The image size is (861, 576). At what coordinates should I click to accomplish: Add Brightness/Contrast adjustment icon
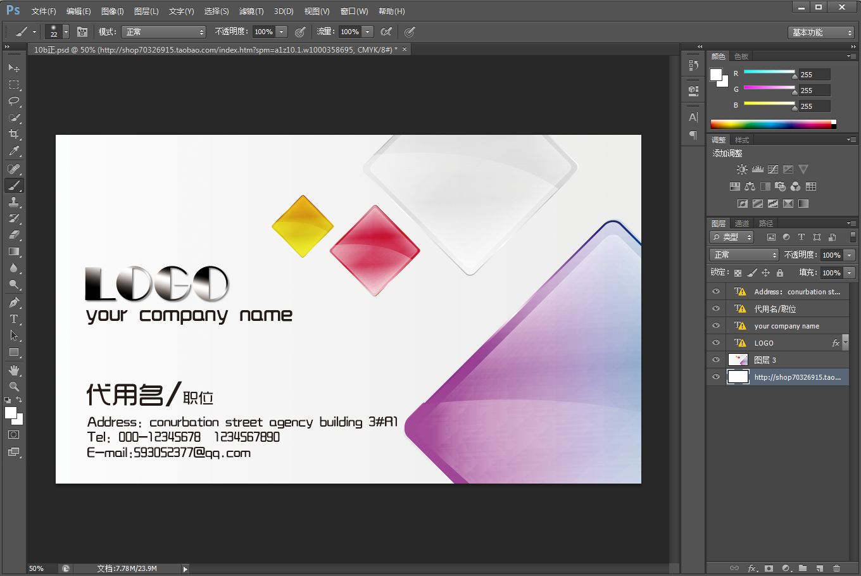coord(742,169)
